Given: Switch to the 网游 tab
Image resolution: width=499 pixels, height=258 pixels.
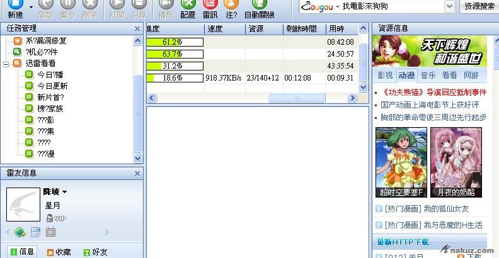Looking at the screenshot, I should [471, 76].
